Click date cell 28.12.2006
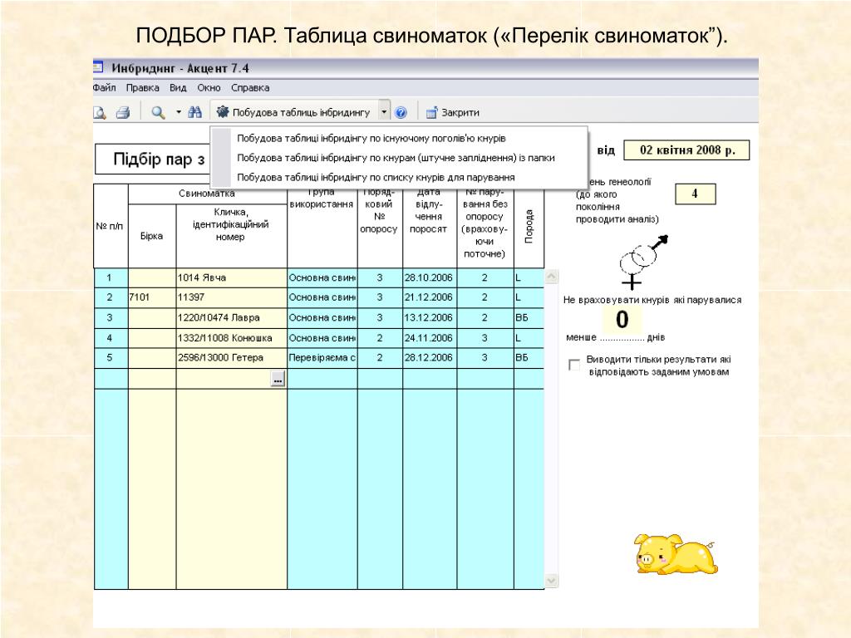Image resolution: width=851 pixels, height=638 pixels. click(x=430, y=358)
